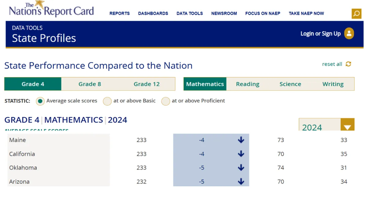
Task: Click the down arrow in Arizona row
Action: (241, 182)
